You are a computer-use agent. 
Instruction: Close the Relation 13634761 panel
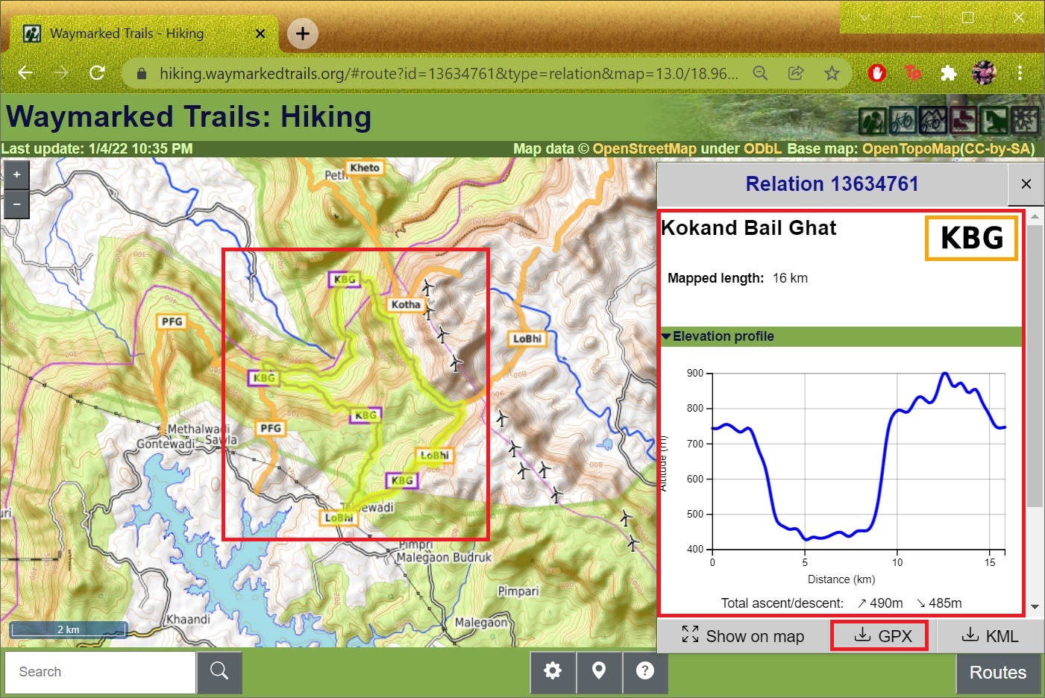coord(1026,184)
